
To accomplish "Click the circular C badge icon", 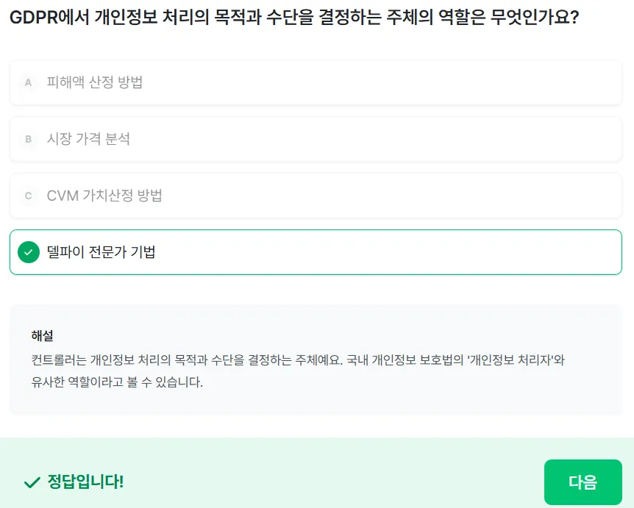I will coord(29,196).
